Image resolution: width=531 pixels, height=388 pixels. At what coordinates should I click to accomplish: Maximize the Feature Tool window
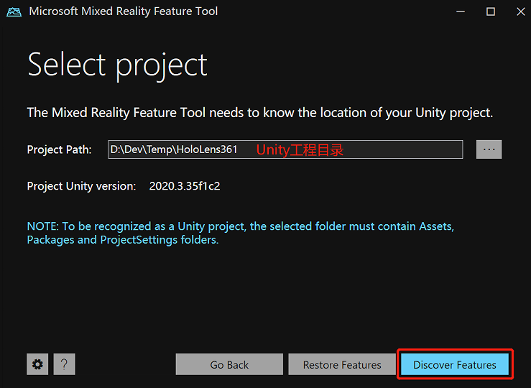[x=491, y=11]
